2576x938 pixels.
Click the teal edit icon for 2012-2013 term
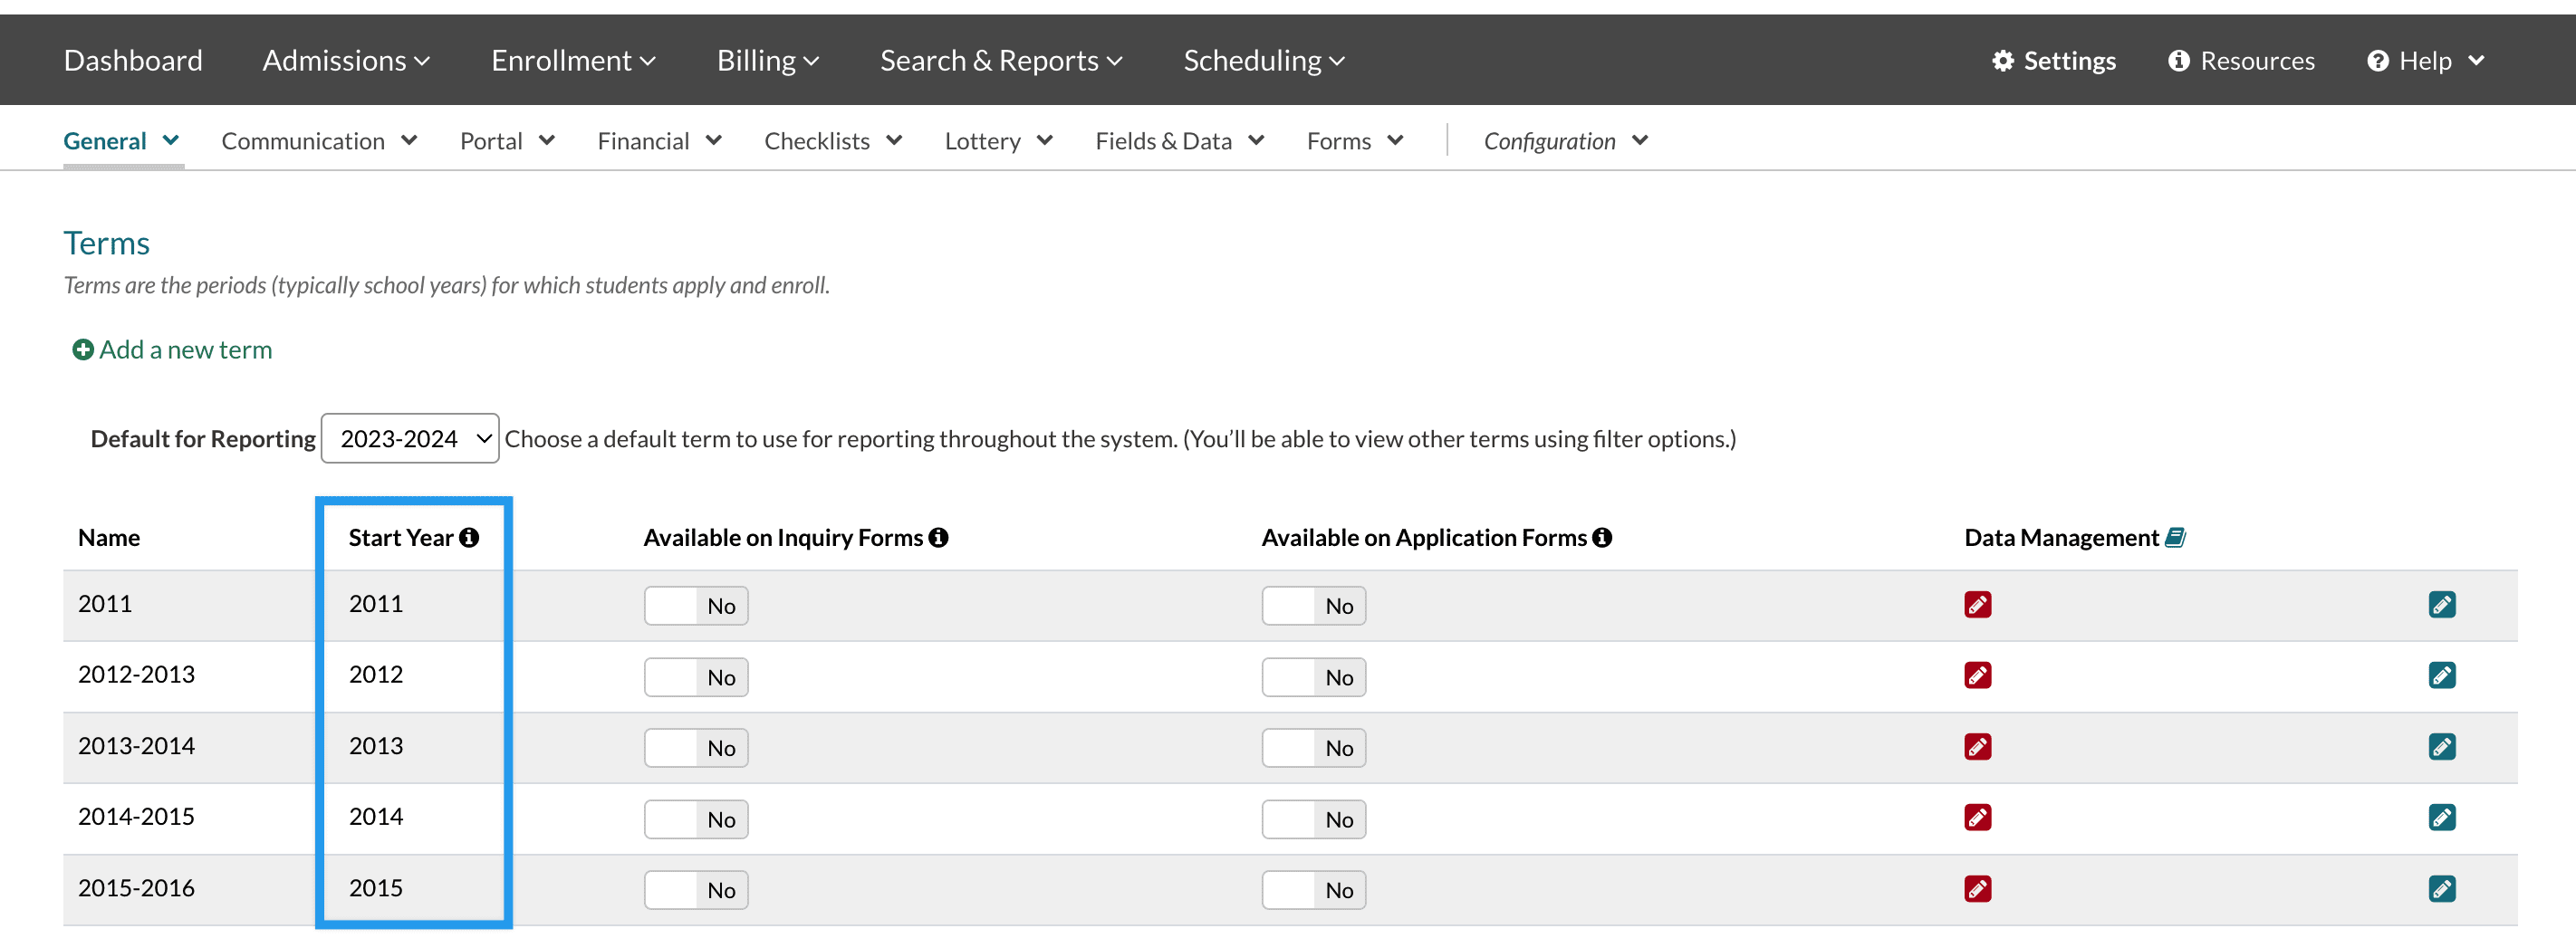click(2441, 676)
